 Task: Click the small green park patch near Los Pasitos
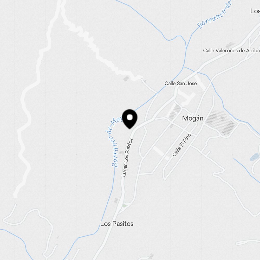(x=125, y=206)
